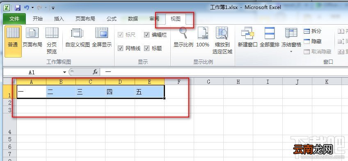Switch to the Home (开始) tab
Image resolution: width=348 pixels, height=161 pixels.
[37, 19]
